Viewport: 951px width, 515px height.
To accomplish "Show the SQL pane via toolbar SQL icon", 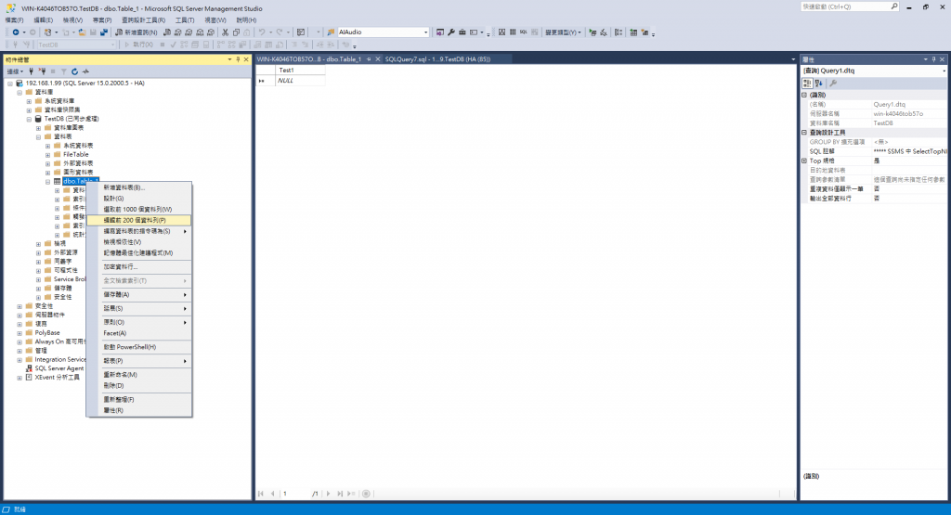I will click(524, 32).
